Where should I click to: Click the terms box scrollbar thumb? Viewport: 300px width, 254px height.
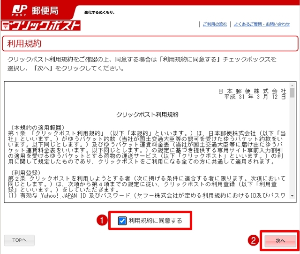tap(292, 93)
